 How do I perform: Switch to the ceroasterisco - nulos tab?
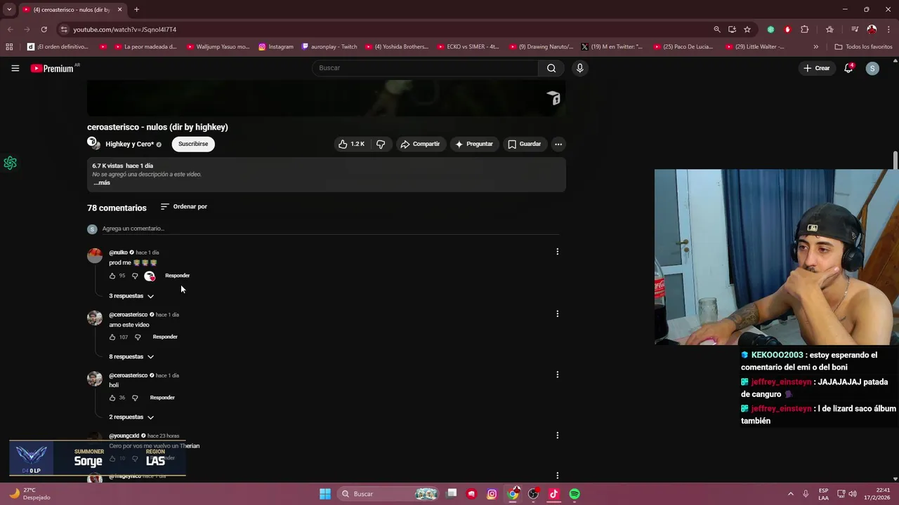coord(70,10)
